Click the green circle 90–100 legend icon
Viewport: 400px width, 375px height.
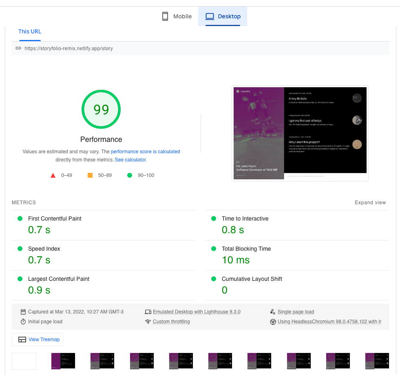pos(130,175)
